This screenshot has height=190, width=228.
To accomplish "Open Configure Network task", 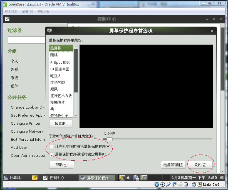I will 27,131.
